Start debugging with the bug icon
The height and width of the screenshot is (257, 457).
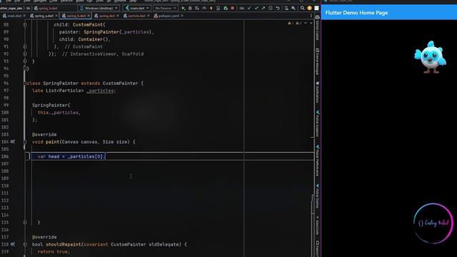click(190, 8)
